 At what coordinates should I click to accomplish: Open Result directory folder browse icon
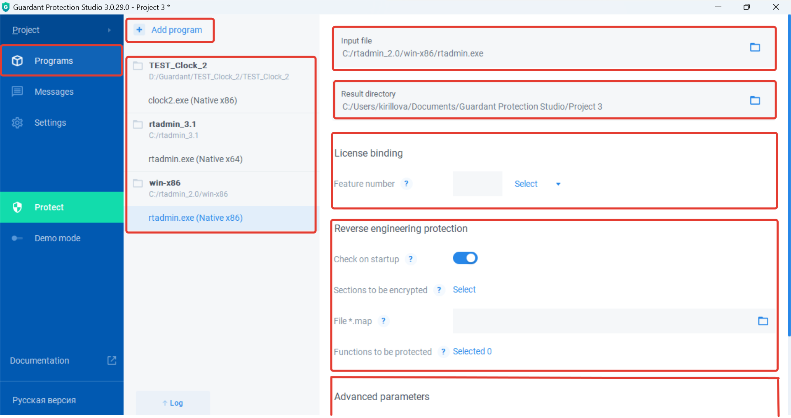(755, 100)
